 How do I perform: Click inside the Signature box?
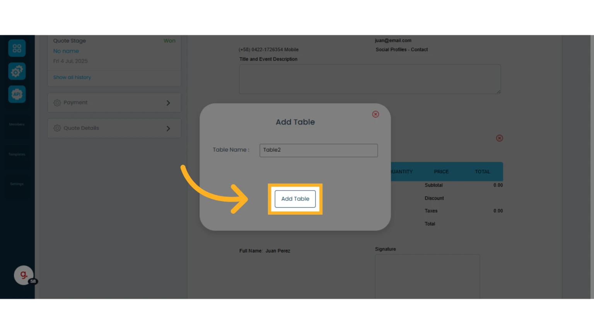[x=427, y=276]
